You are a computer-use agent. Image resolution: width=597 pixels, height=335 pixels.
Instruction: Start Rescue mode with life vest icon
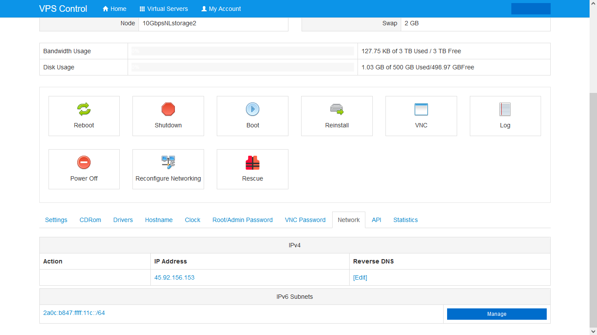tap(253, 162)
